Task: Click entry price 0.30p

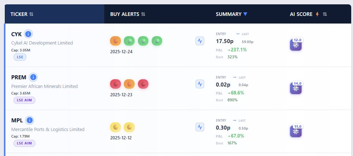Action: pyautogui.click(x=223, y=128)
